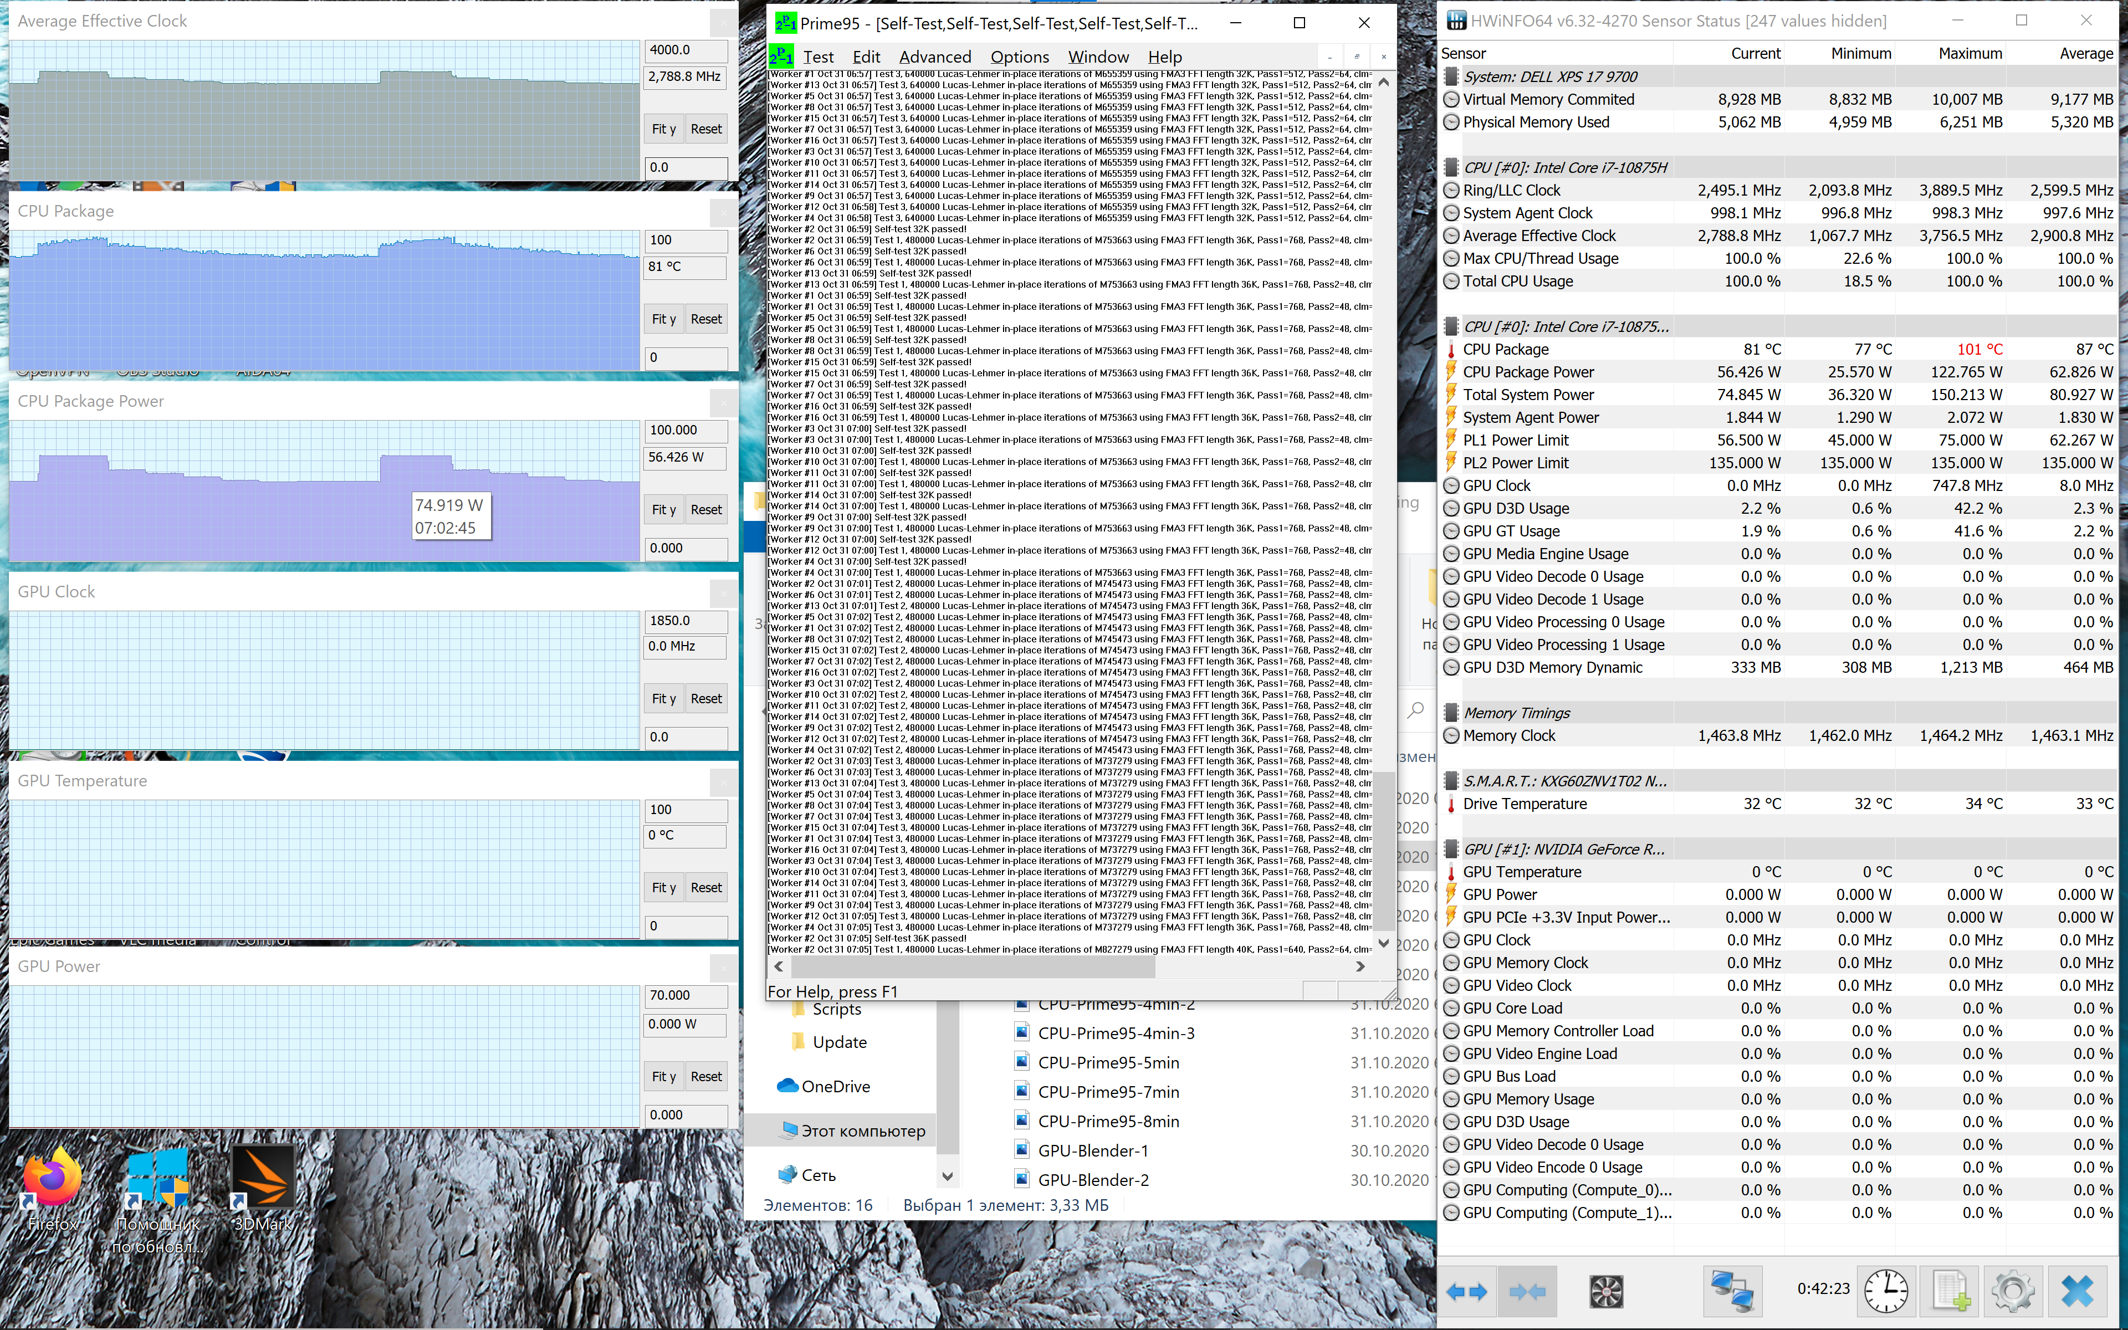Click the 100.000 maximum field in CPU Package Power graph
2128x1330 pixels.
point(686,430)
